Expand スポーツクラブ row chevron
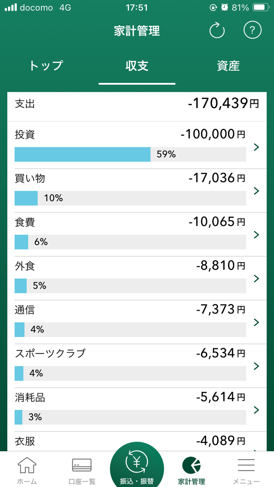The image size is (274, 487). pyautogui.click(x=256, y=366)
